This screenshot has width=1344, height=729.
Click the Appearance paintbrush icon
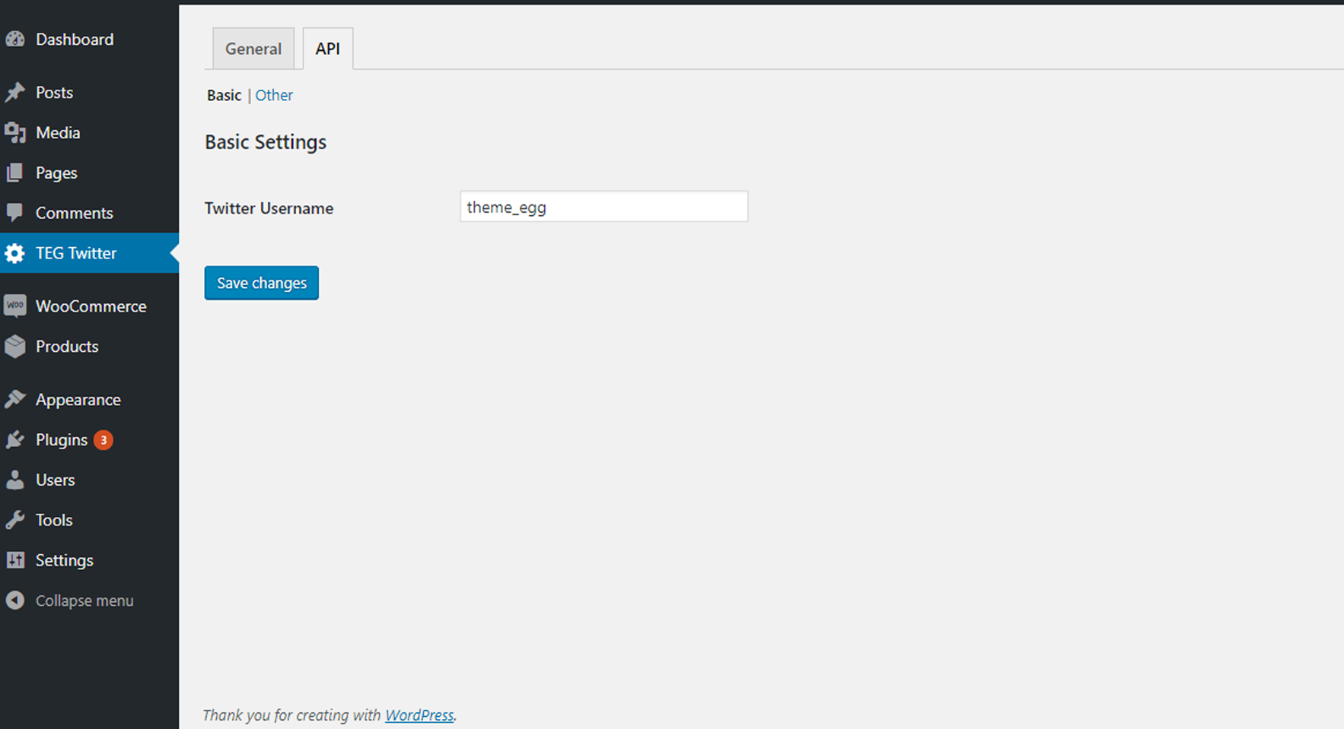[15, 400]
